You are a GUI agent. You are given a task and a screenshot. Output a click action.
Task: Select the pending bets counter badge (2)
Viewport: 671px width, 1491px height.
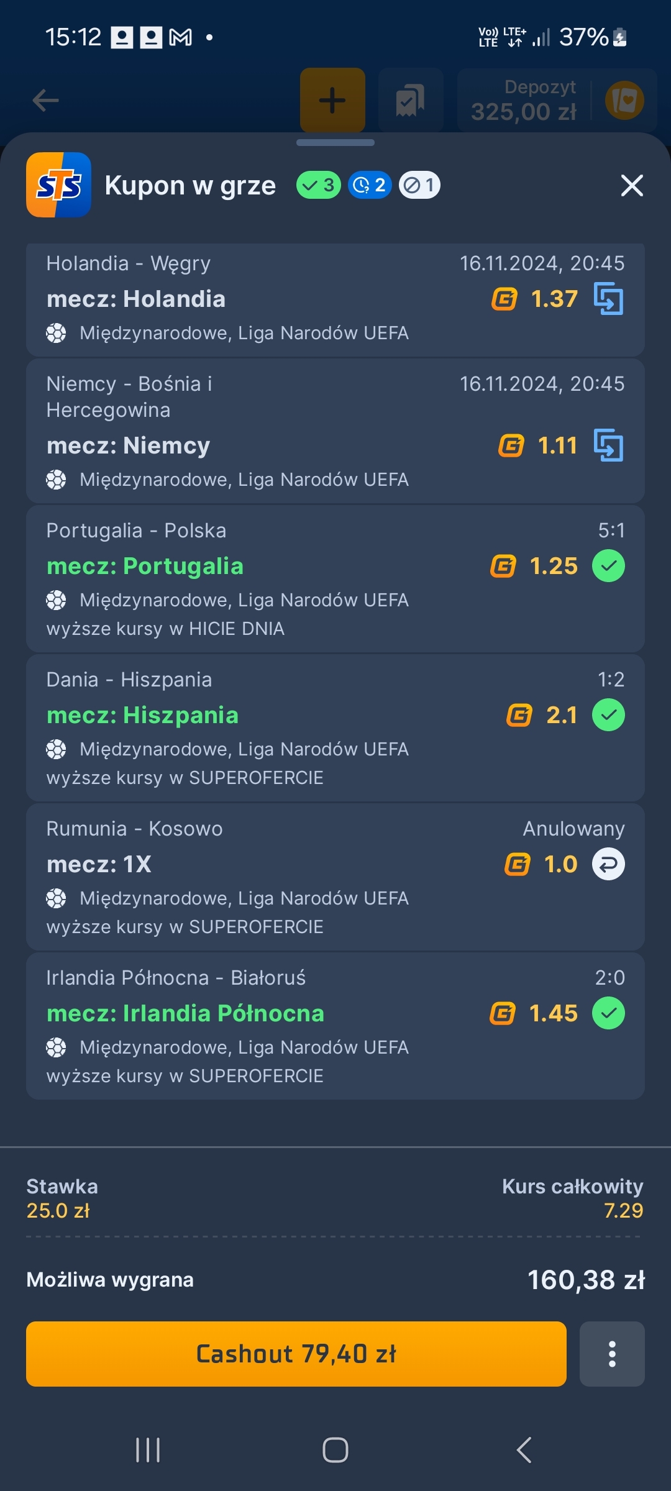[370, 185]
